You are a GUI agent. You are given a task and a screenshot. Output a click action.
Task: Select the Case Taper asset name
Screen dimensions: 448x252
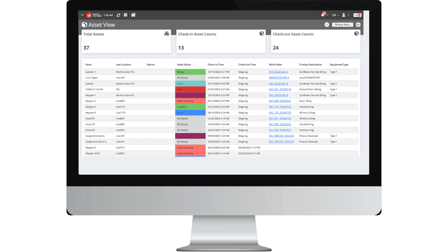(92, 78)
